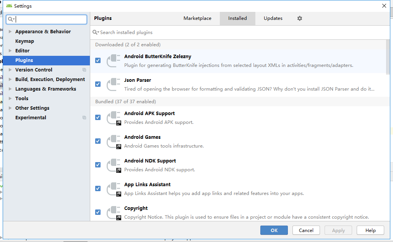Viewport: 393px width, 242px height.
Task: Expand Appearance & Behavior section arrow
Action: (10, 32)
